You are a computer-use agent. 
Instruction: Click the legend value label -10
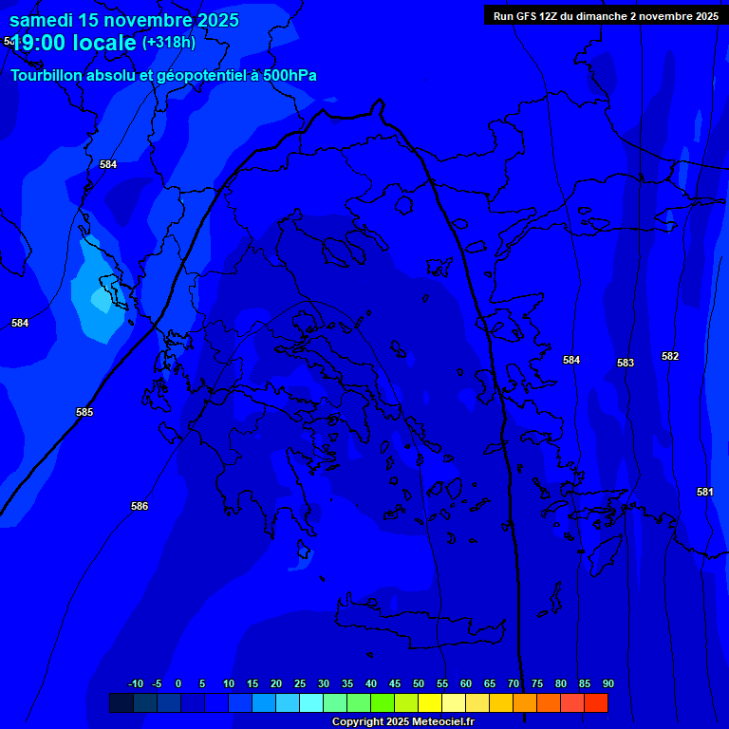point(135,684)
